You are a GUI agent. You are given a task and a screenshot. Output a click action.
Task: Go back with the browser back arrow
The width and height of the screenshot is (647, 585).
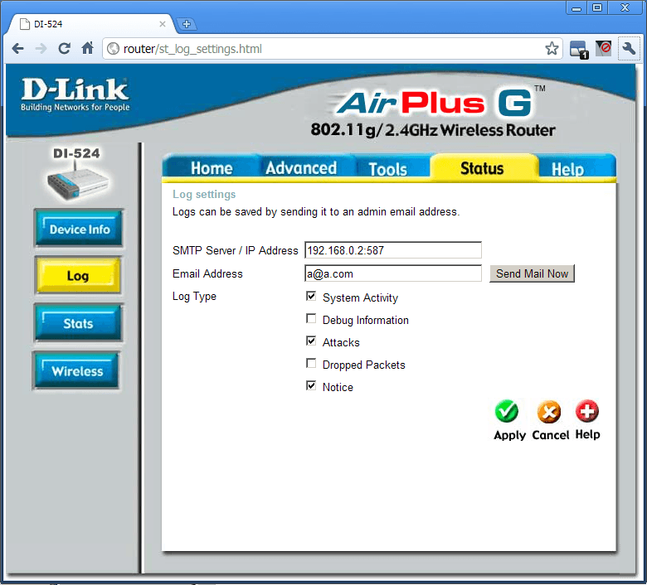click(x=17, y=49)
